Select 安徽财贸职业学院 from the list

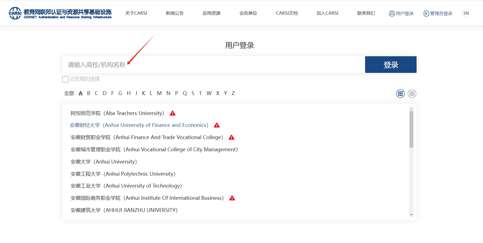point(147,137)
